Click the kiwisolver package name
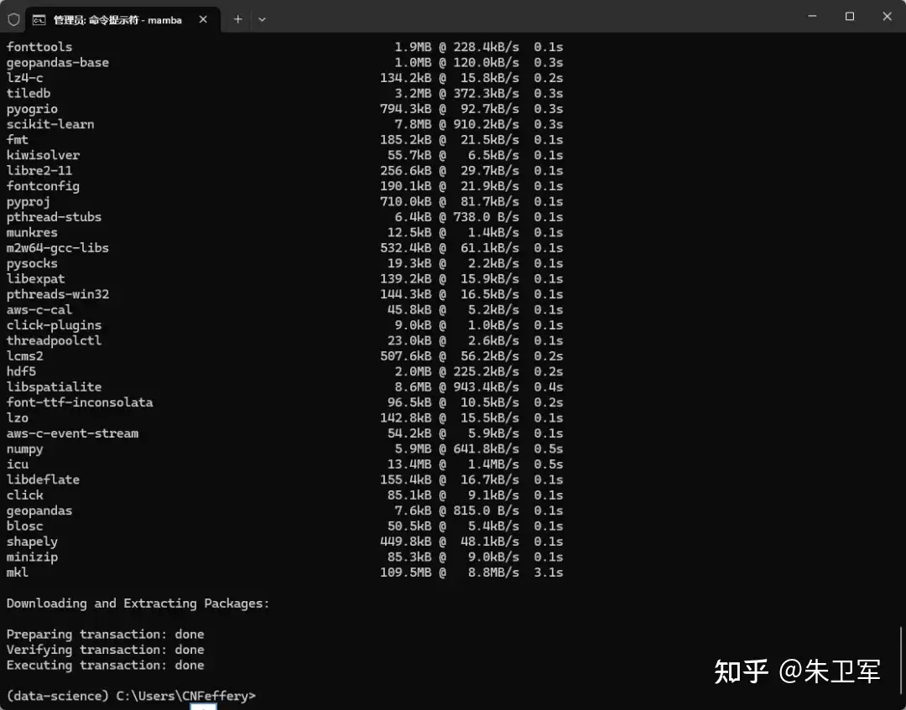This screenshot has width=906, height=710. 43,155
